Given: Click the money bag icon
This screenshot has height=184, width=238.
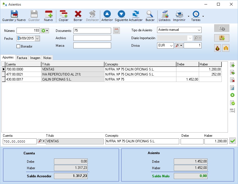Looking at the screenshot, I should [218, 48].
